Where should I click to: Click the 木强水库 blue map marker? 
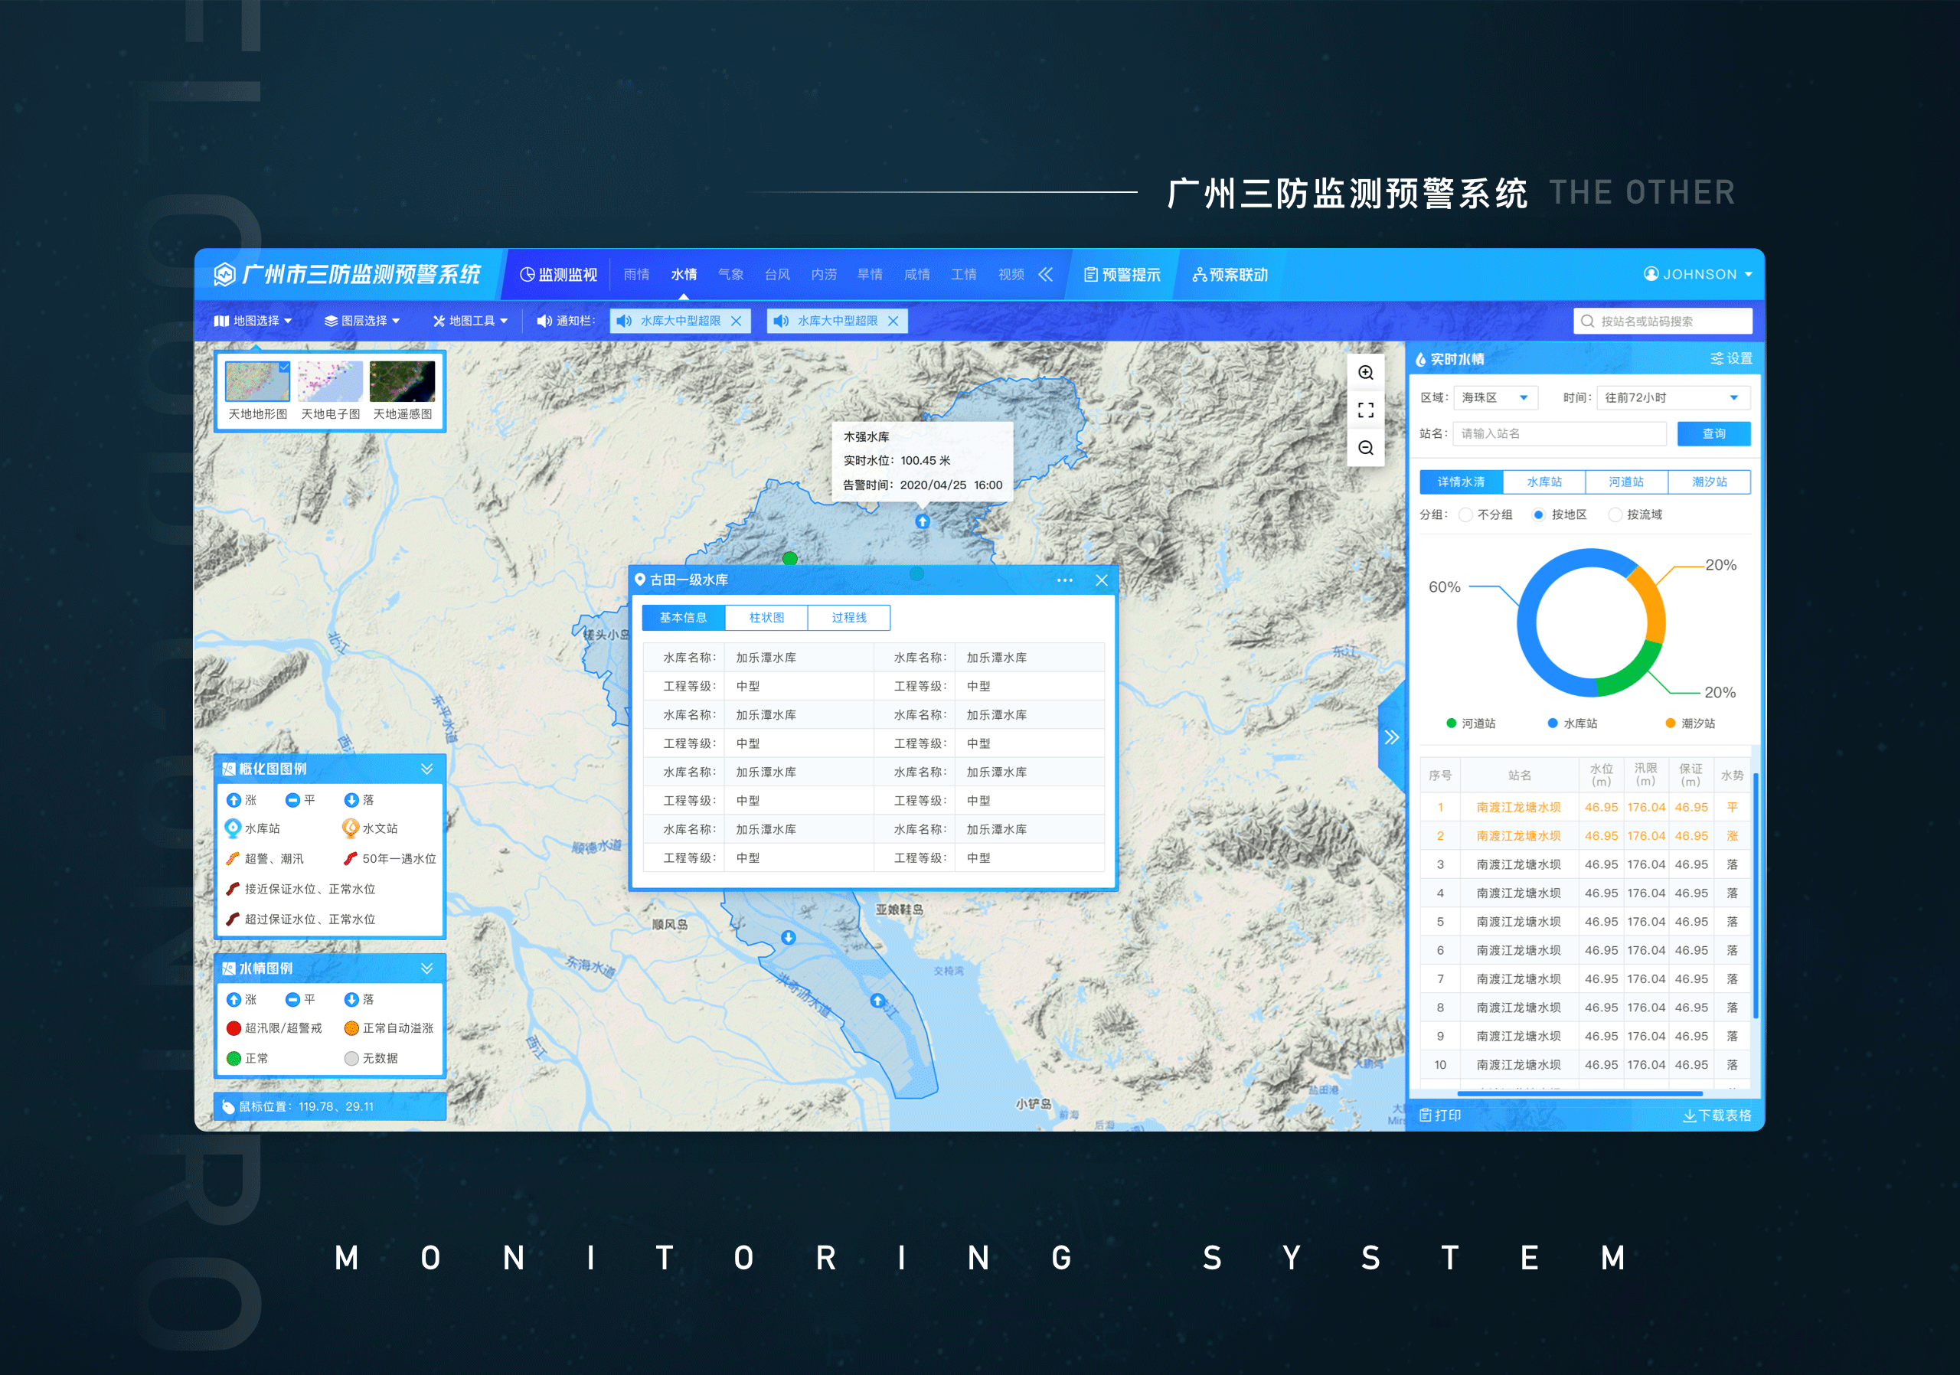click(922, 521)
